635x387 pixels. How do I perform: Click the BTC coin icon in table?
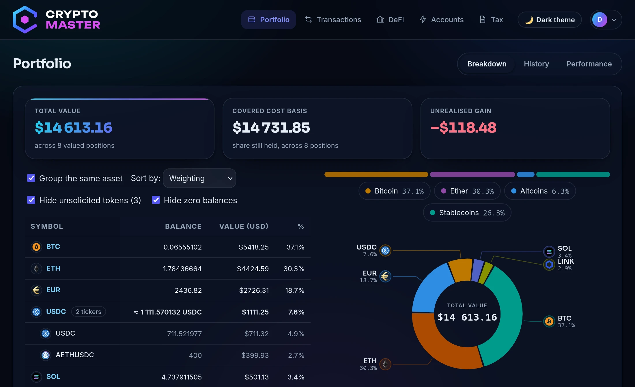36,247
